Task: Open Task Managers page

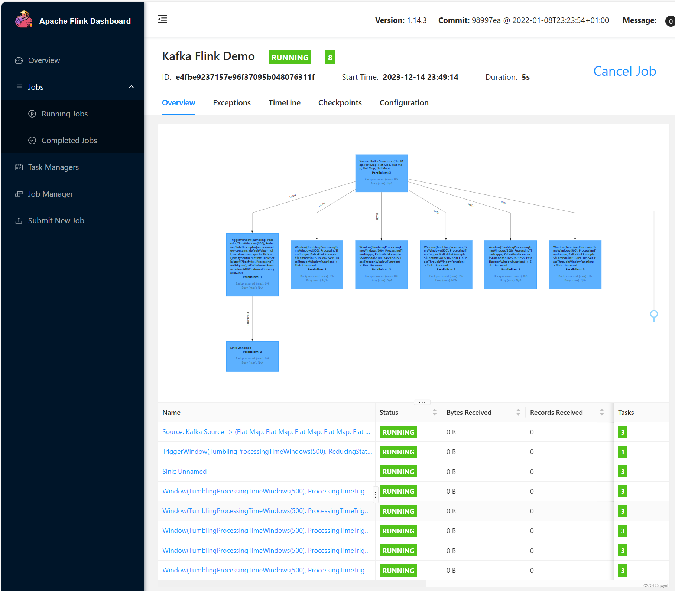Action: (73, 167)
